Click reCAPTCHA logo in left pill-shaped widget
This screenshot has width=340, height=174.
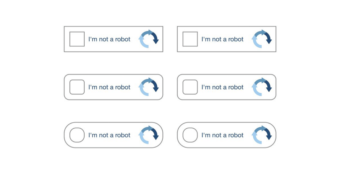148,135
